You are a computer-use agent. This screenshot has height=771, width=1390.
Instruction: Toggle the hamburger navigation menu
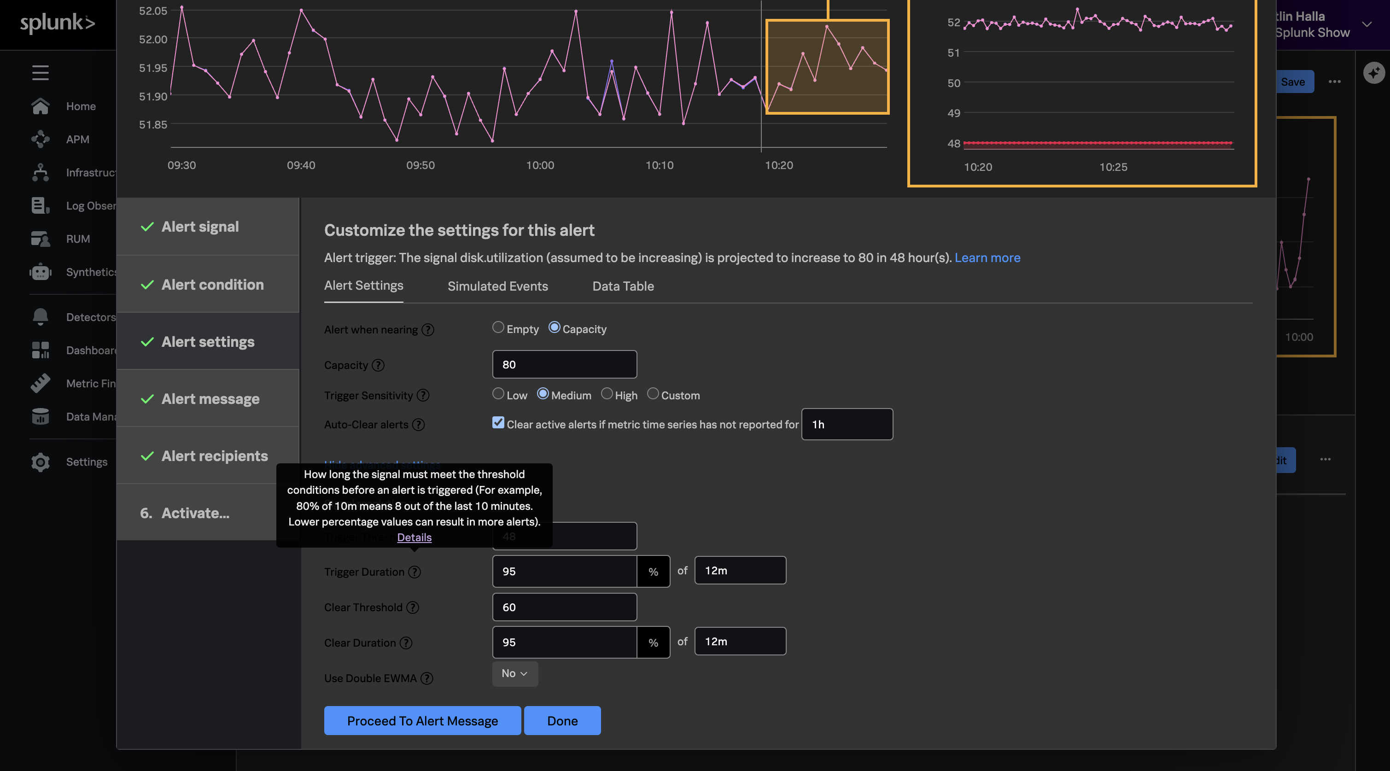(41, 72)
